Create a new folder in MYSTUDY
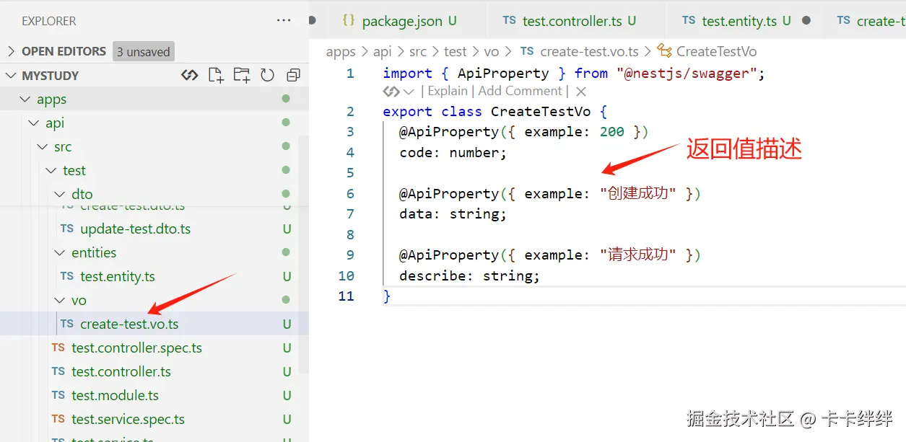The image size is (906, 442). [x=241, y=75]
